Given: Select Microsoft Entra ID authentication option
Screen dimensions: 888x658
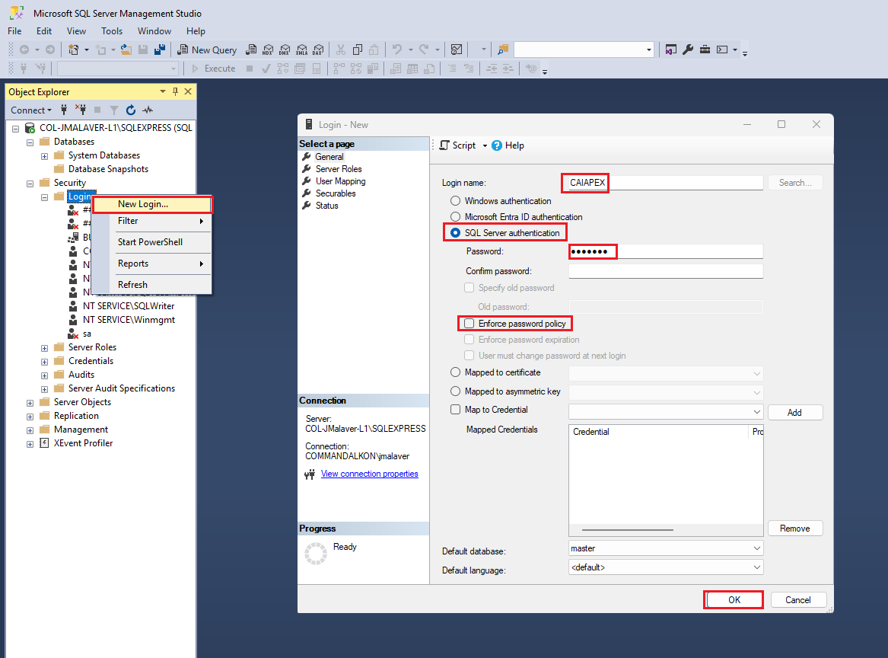Looking at the screenshot, I should [455, 217].
